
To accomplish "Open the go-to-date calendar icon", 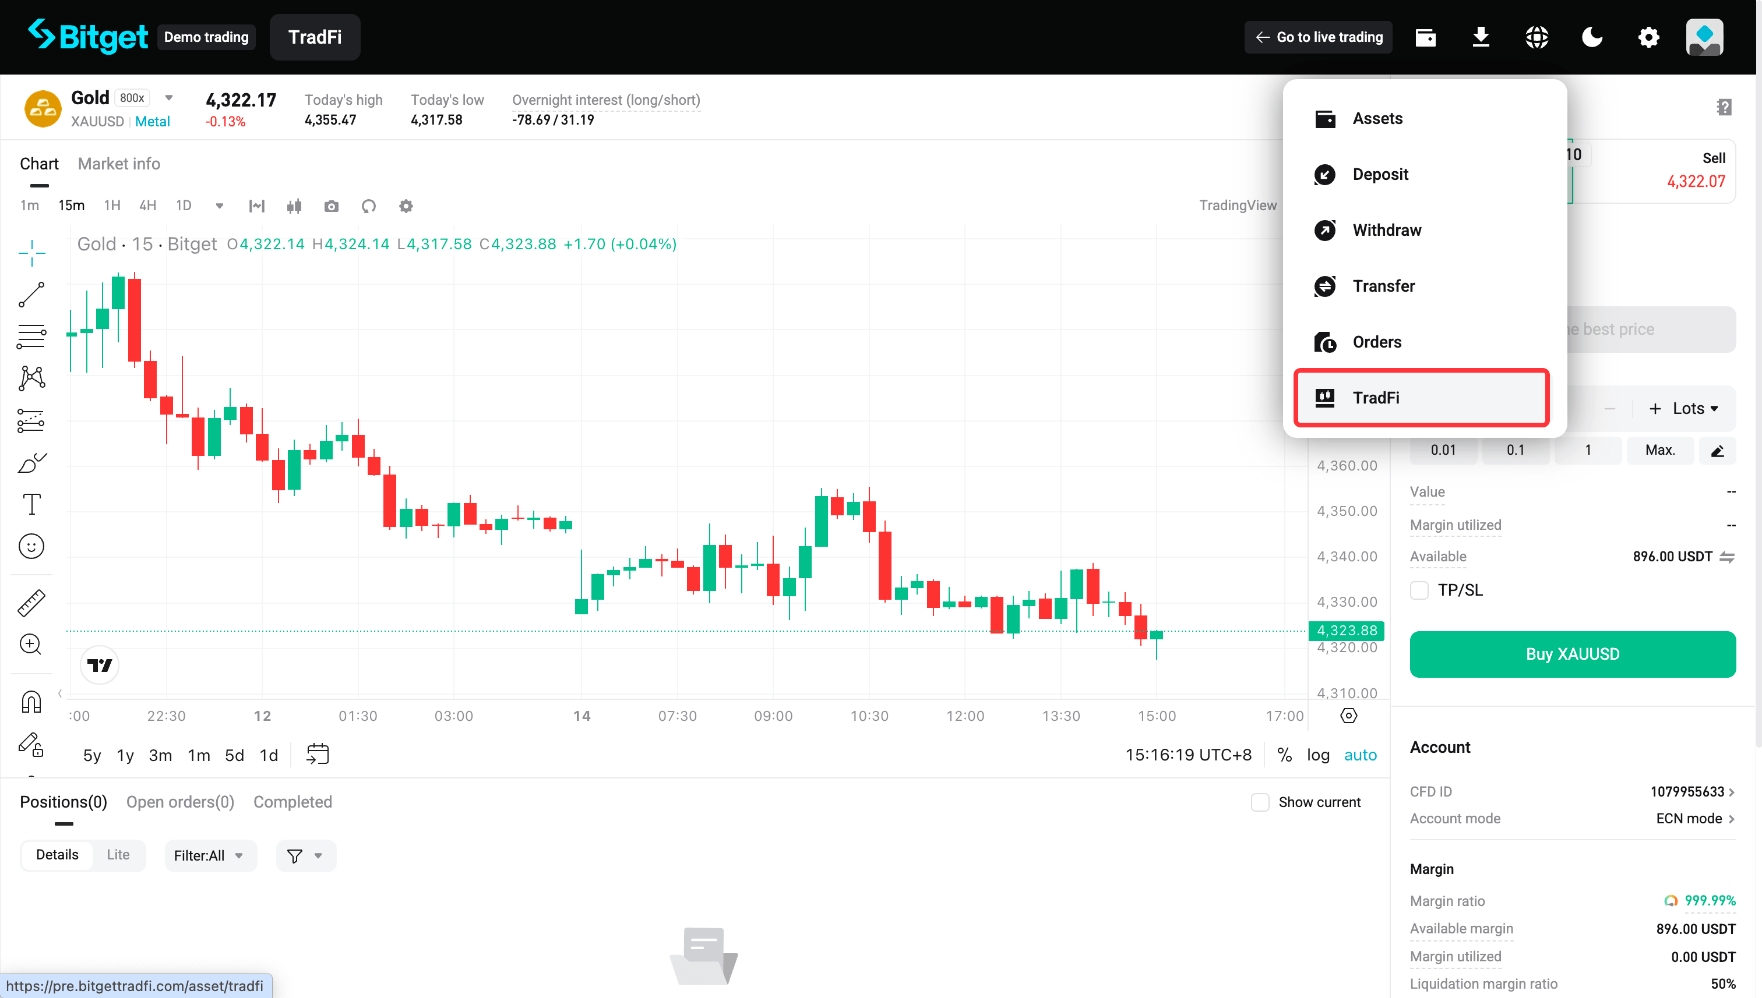I will (x=318, y=754).
